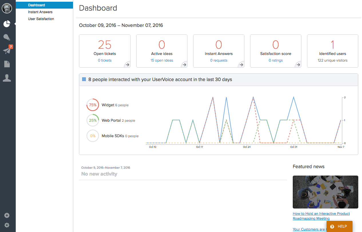This screenshot has height=232, width=362.
Task: Open the analytics pie chart icon
Action: (x=7, y=24)
